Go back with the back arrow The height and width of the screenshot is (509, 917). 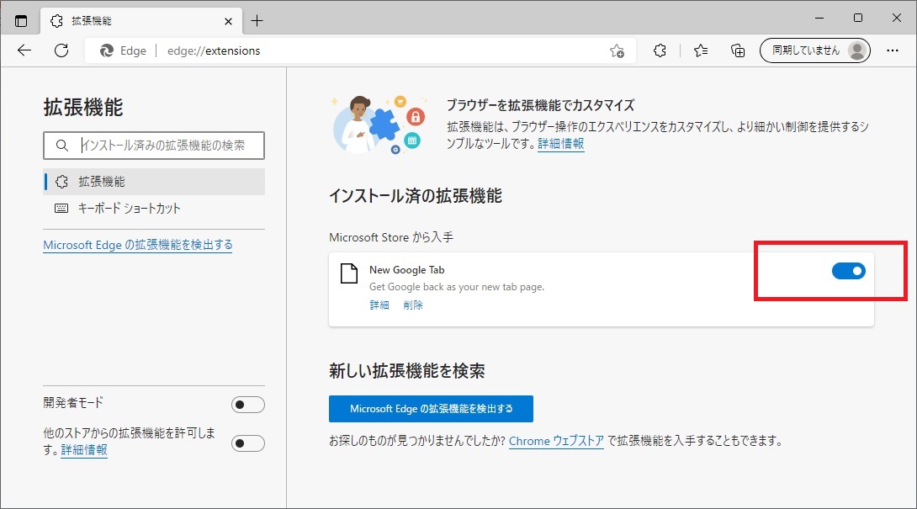pos(24,50)
